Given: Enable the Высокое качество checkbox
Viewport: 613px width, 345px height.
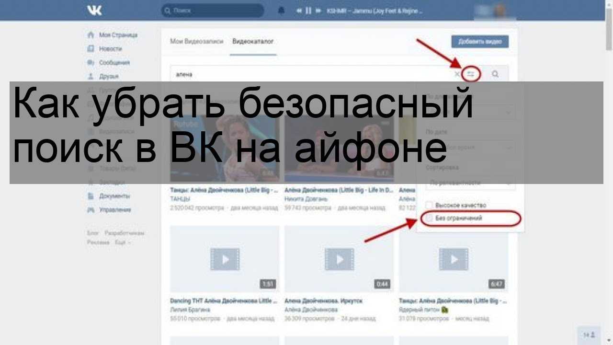Looking at the screenshot, I should [430, 205].
